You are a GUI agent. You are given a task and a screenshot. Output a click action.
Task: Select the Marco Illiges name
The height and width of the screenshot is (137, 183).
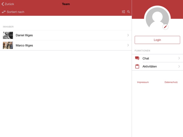point(24,45)
